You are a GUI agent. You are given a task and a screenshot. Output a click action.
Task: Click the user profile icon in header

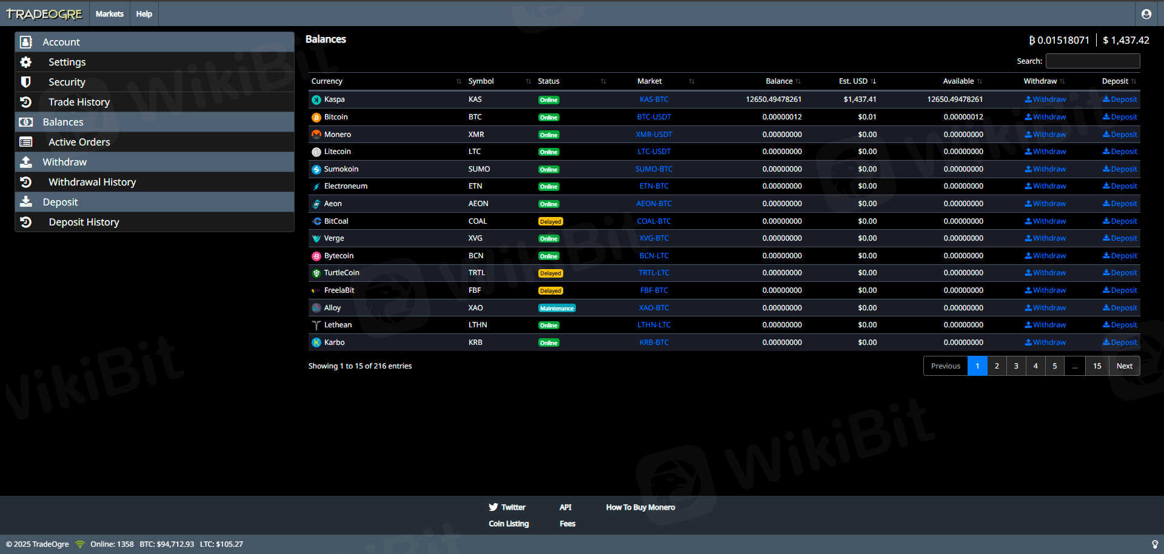[1146, 14]
